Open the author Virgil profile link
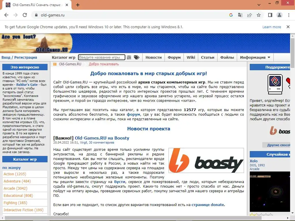 pos(84,142)
